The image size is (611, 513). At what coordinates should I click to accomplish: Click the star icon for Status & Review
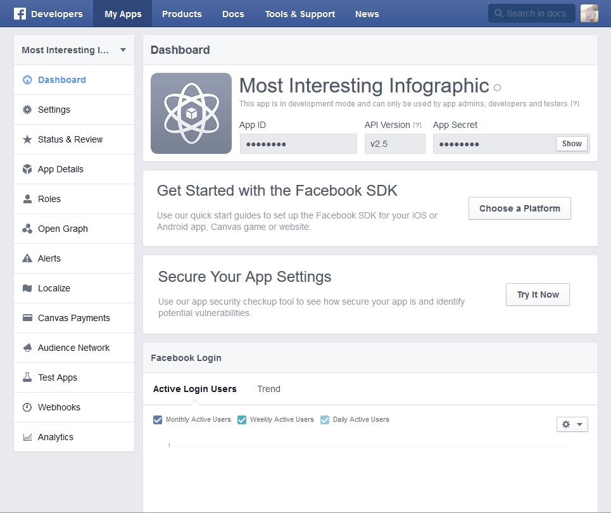coord(27,139)
